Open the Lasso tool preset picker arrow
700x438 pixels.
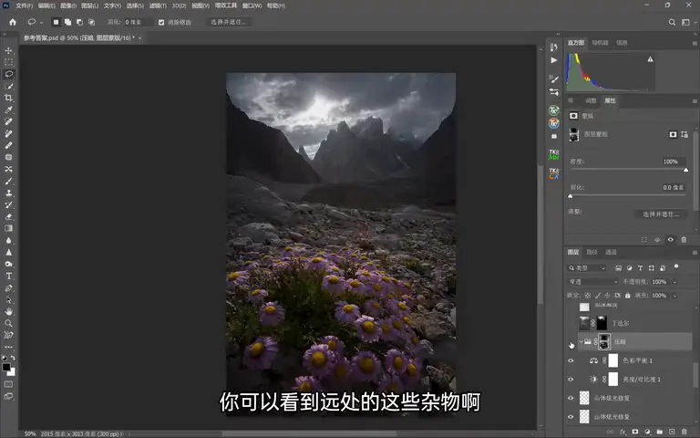pyautogui.click(x=41, y=22)
